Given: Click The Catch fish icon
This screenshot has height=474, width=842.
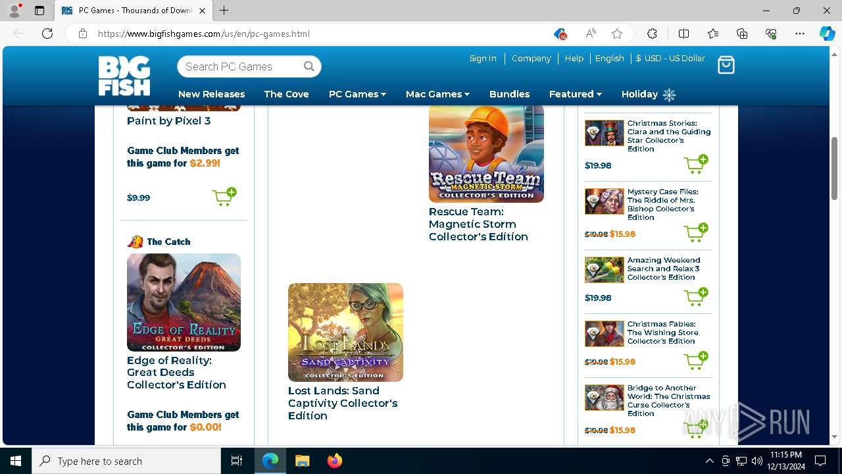Looking at the screenshot, I should [135, 242].
